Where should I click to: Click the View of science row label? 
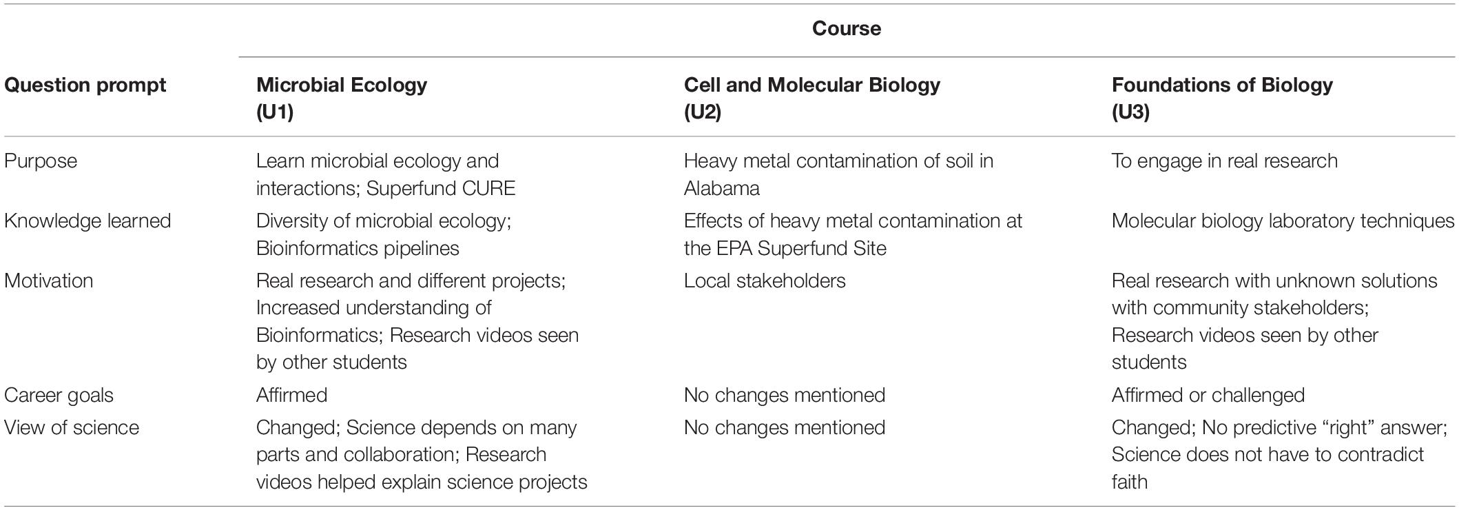point(72,428)
